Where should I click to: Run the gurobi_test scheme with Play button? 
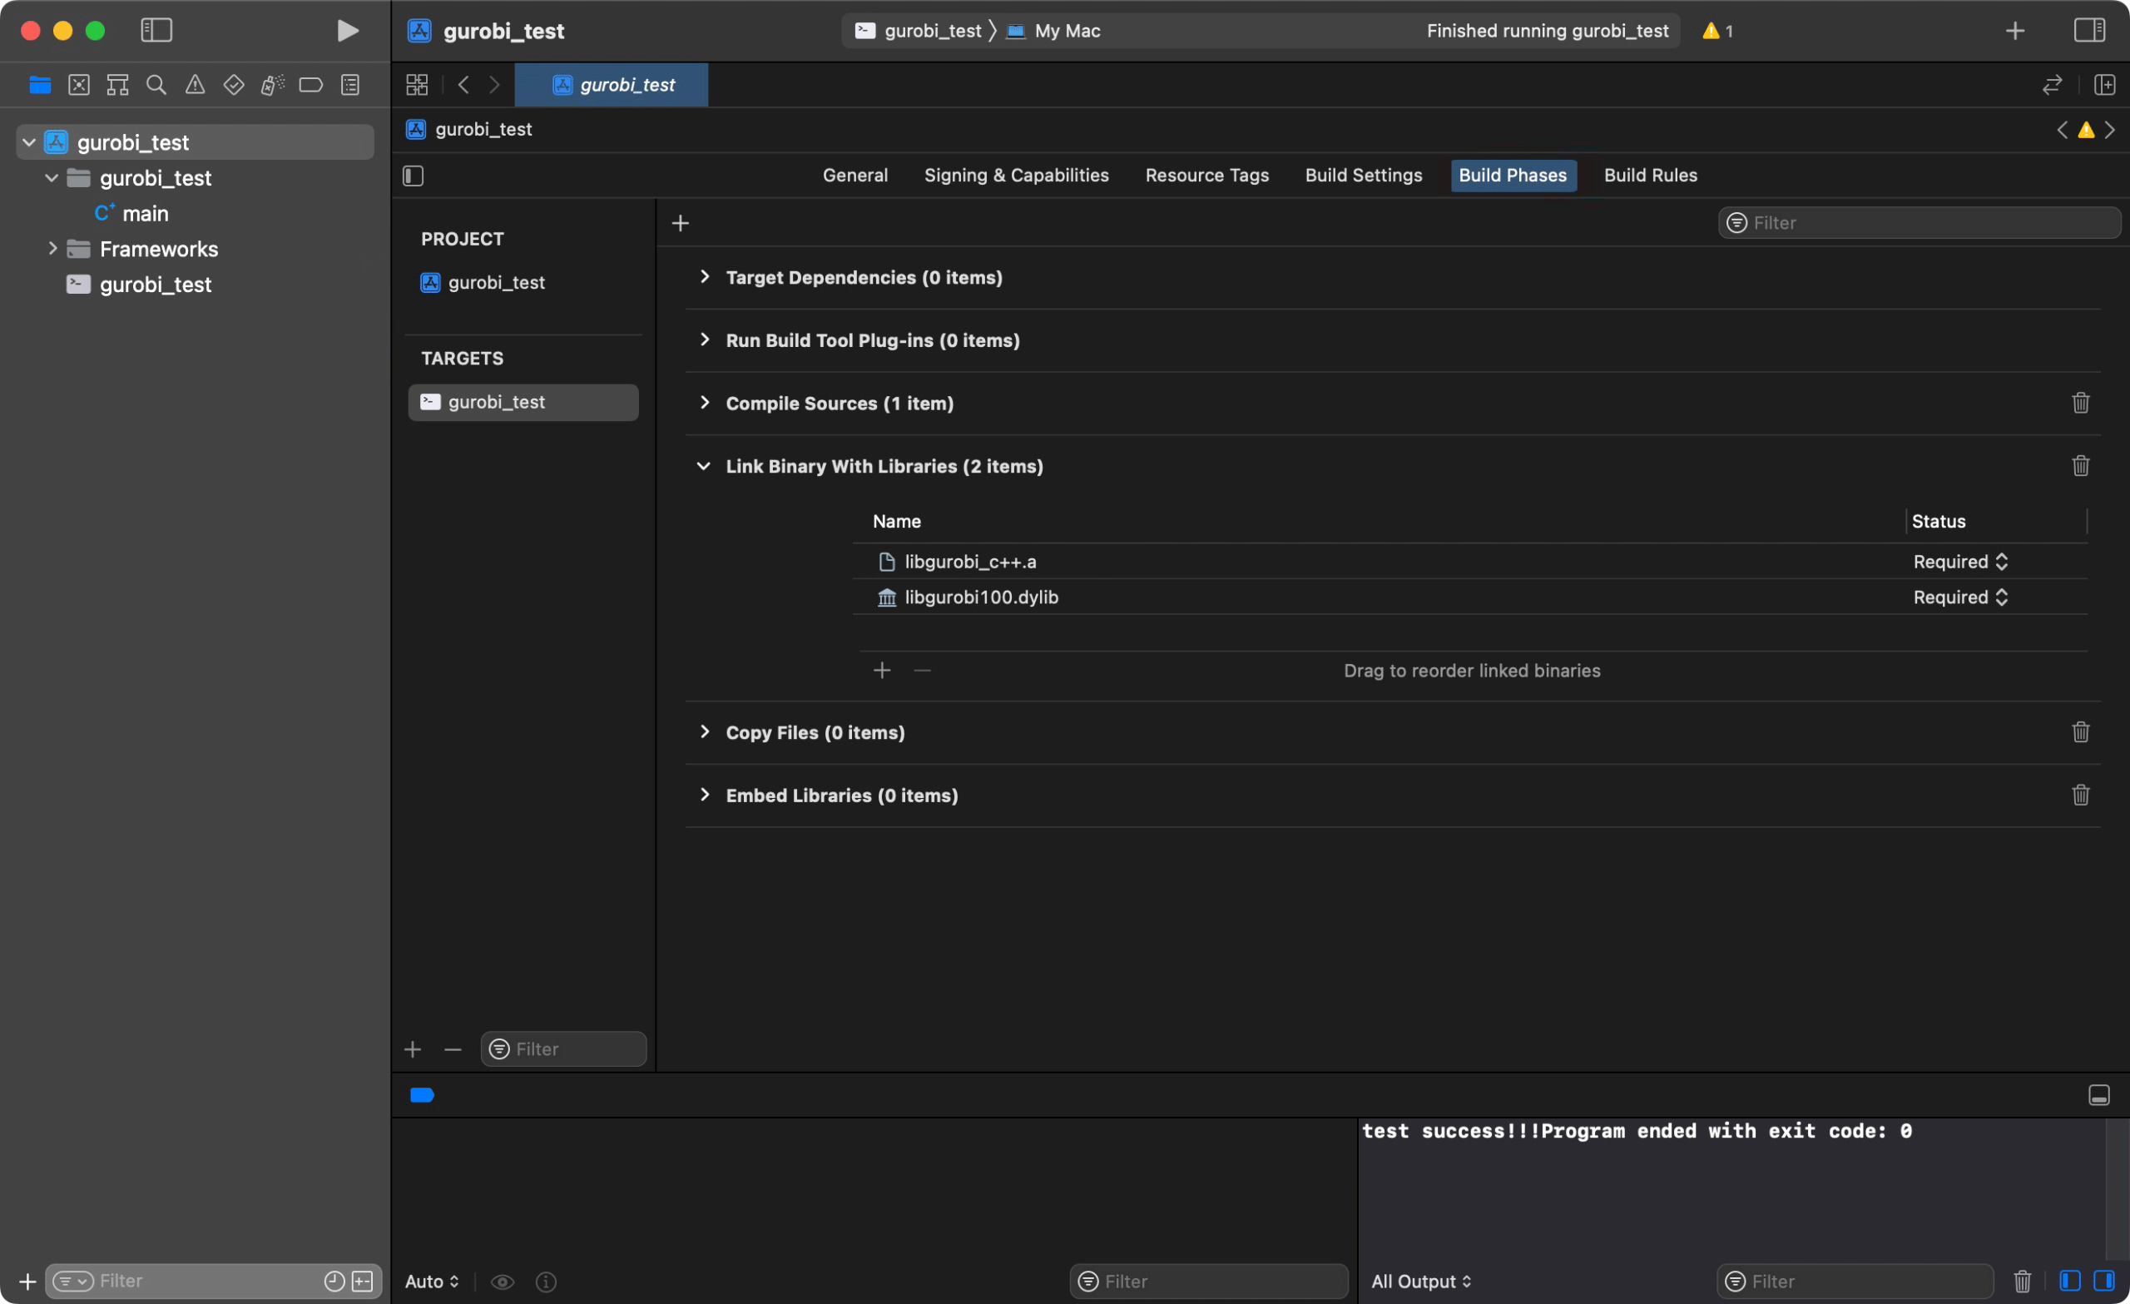tap(347, 31)
